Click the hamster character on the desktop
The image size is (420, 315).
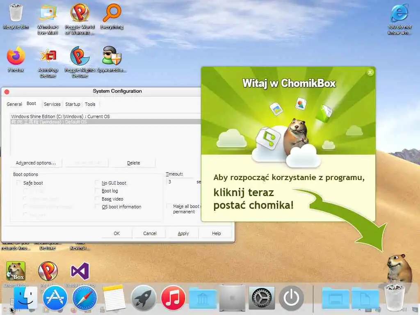(399, 269)
